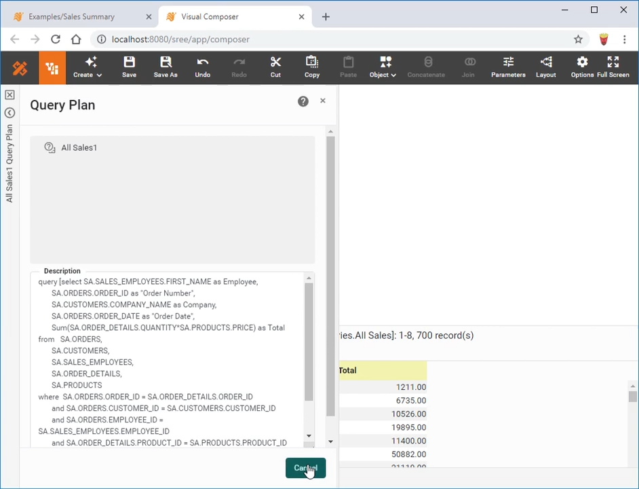Go back in browser history
Viewport: 639px width, 489px height.
tap(15, 39)
